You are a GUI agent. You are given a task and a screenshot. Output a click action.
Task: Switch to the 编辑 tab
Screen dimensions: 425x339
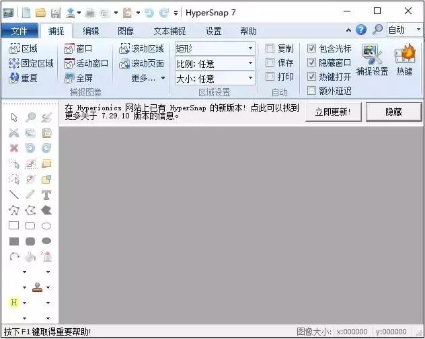tap(91, 31)
